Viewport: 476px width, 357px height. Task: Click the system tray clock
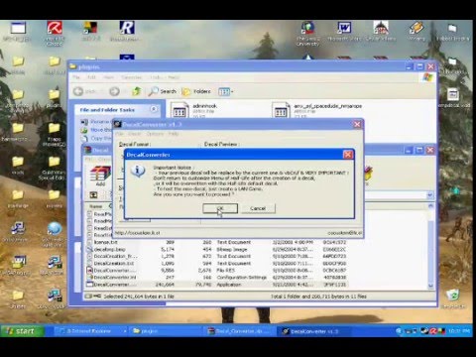[459, 331]
